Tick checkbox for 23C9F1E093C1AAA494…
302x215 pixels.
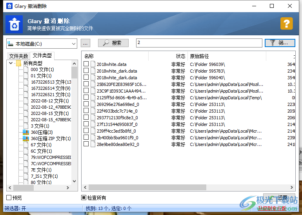86,90
